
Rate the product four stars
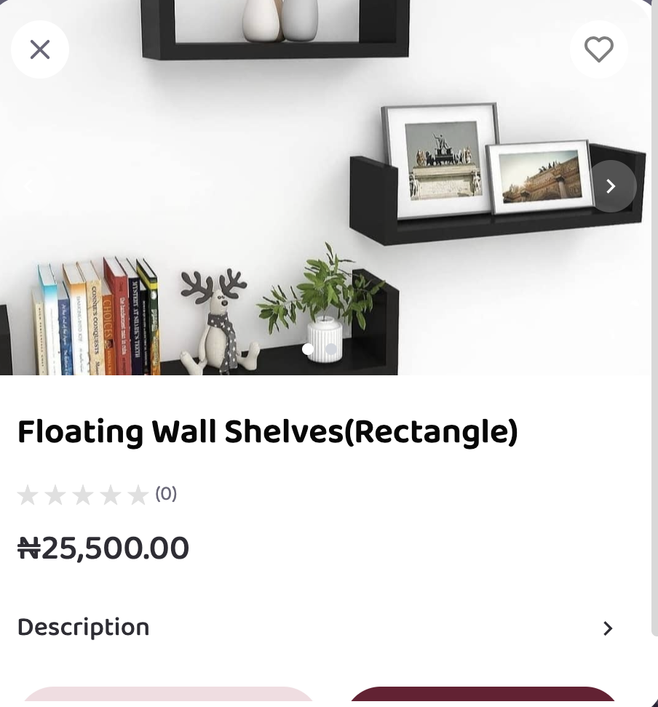tap(111, 495)
